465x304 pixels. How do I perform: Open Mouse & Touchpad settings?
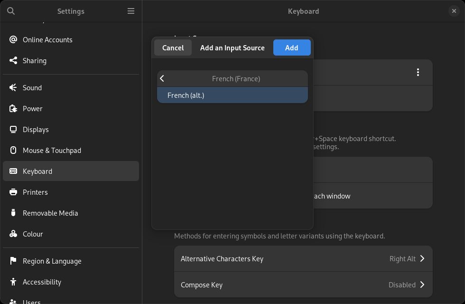[52, 151]
